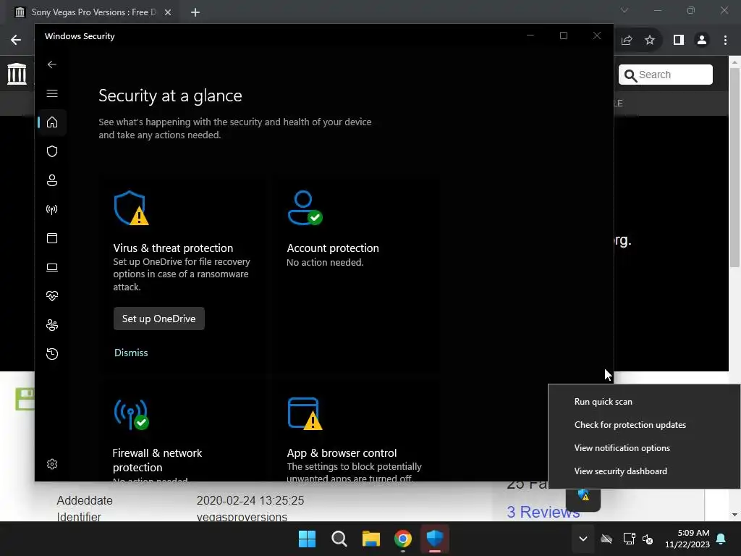Open App & browser control heading
The height and width of the screenshot is (556, 741).
click(x=342, y=453)
